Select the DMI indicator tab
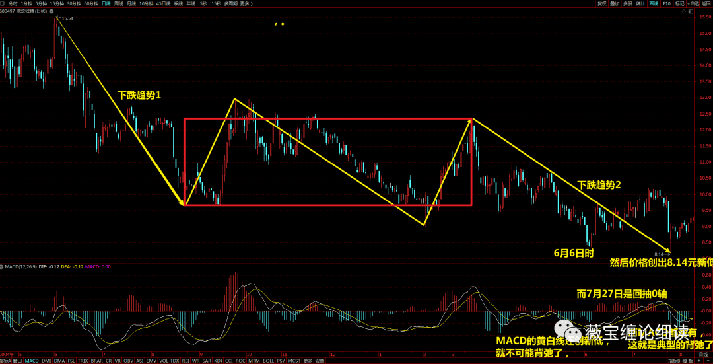 46,361
